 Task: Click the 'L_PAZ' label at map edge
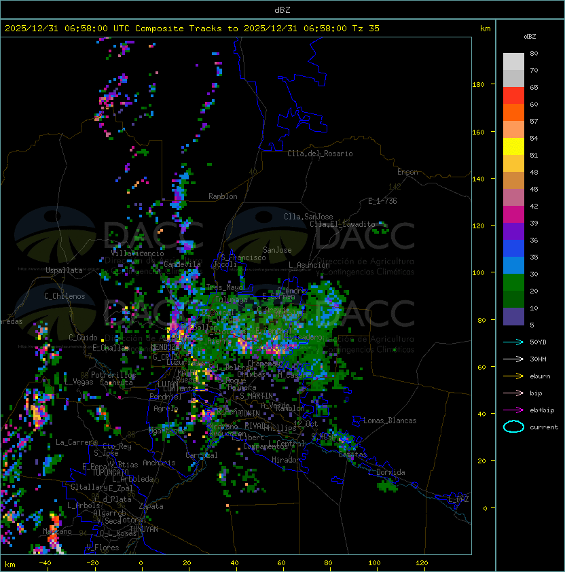(x=458, y=499)
